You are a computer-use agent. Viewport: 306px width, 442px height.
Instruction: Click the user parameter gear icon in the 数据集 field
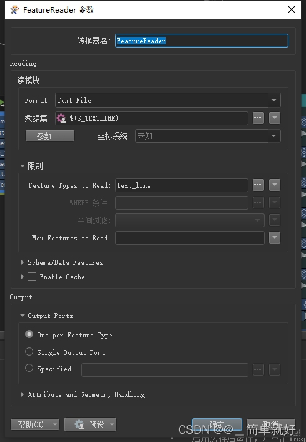point(61,118)
